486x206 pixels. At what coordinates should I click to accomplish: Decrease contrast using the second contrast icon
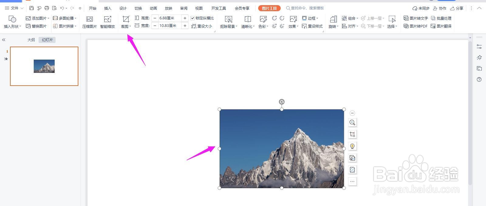tap(282, 18)
